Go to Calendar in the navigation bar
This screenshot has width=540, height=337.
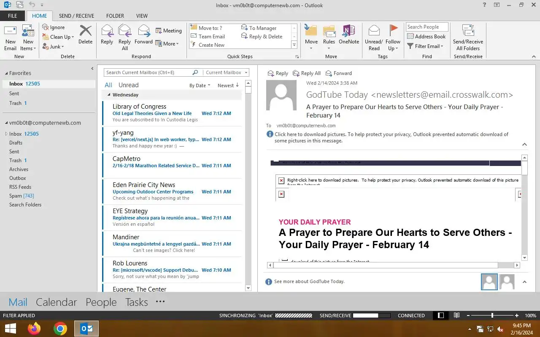[x=56, y=302]
